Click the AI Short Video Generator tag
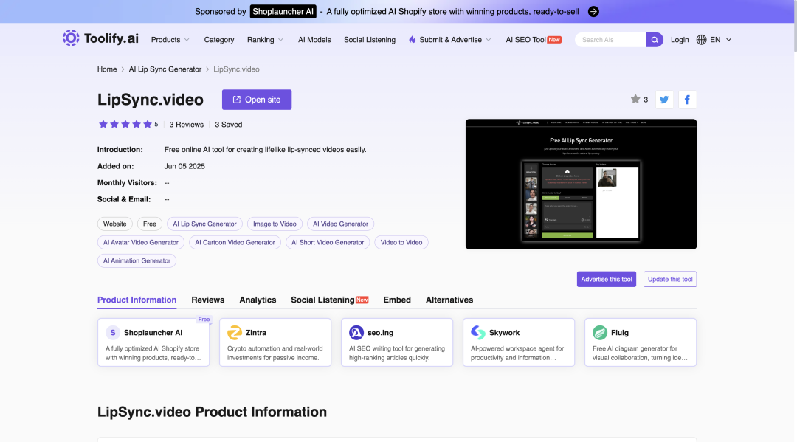Image resolution: width=797 pixels, height=442 pixels. tap(328, 242)
